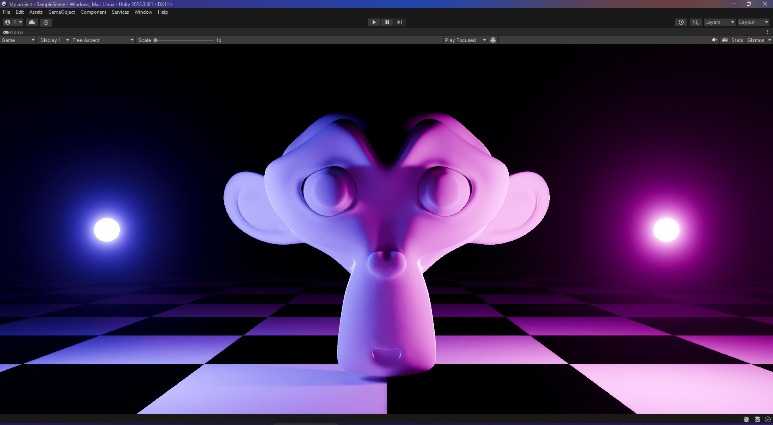Click the disabled debugger attach icon in status bar
This screenshot has height=425, width=773.
[x=746, y=419]
